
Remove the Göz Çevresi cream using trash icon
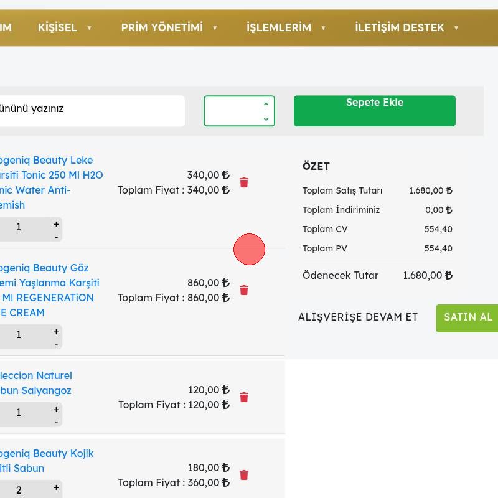click(244, 290)
